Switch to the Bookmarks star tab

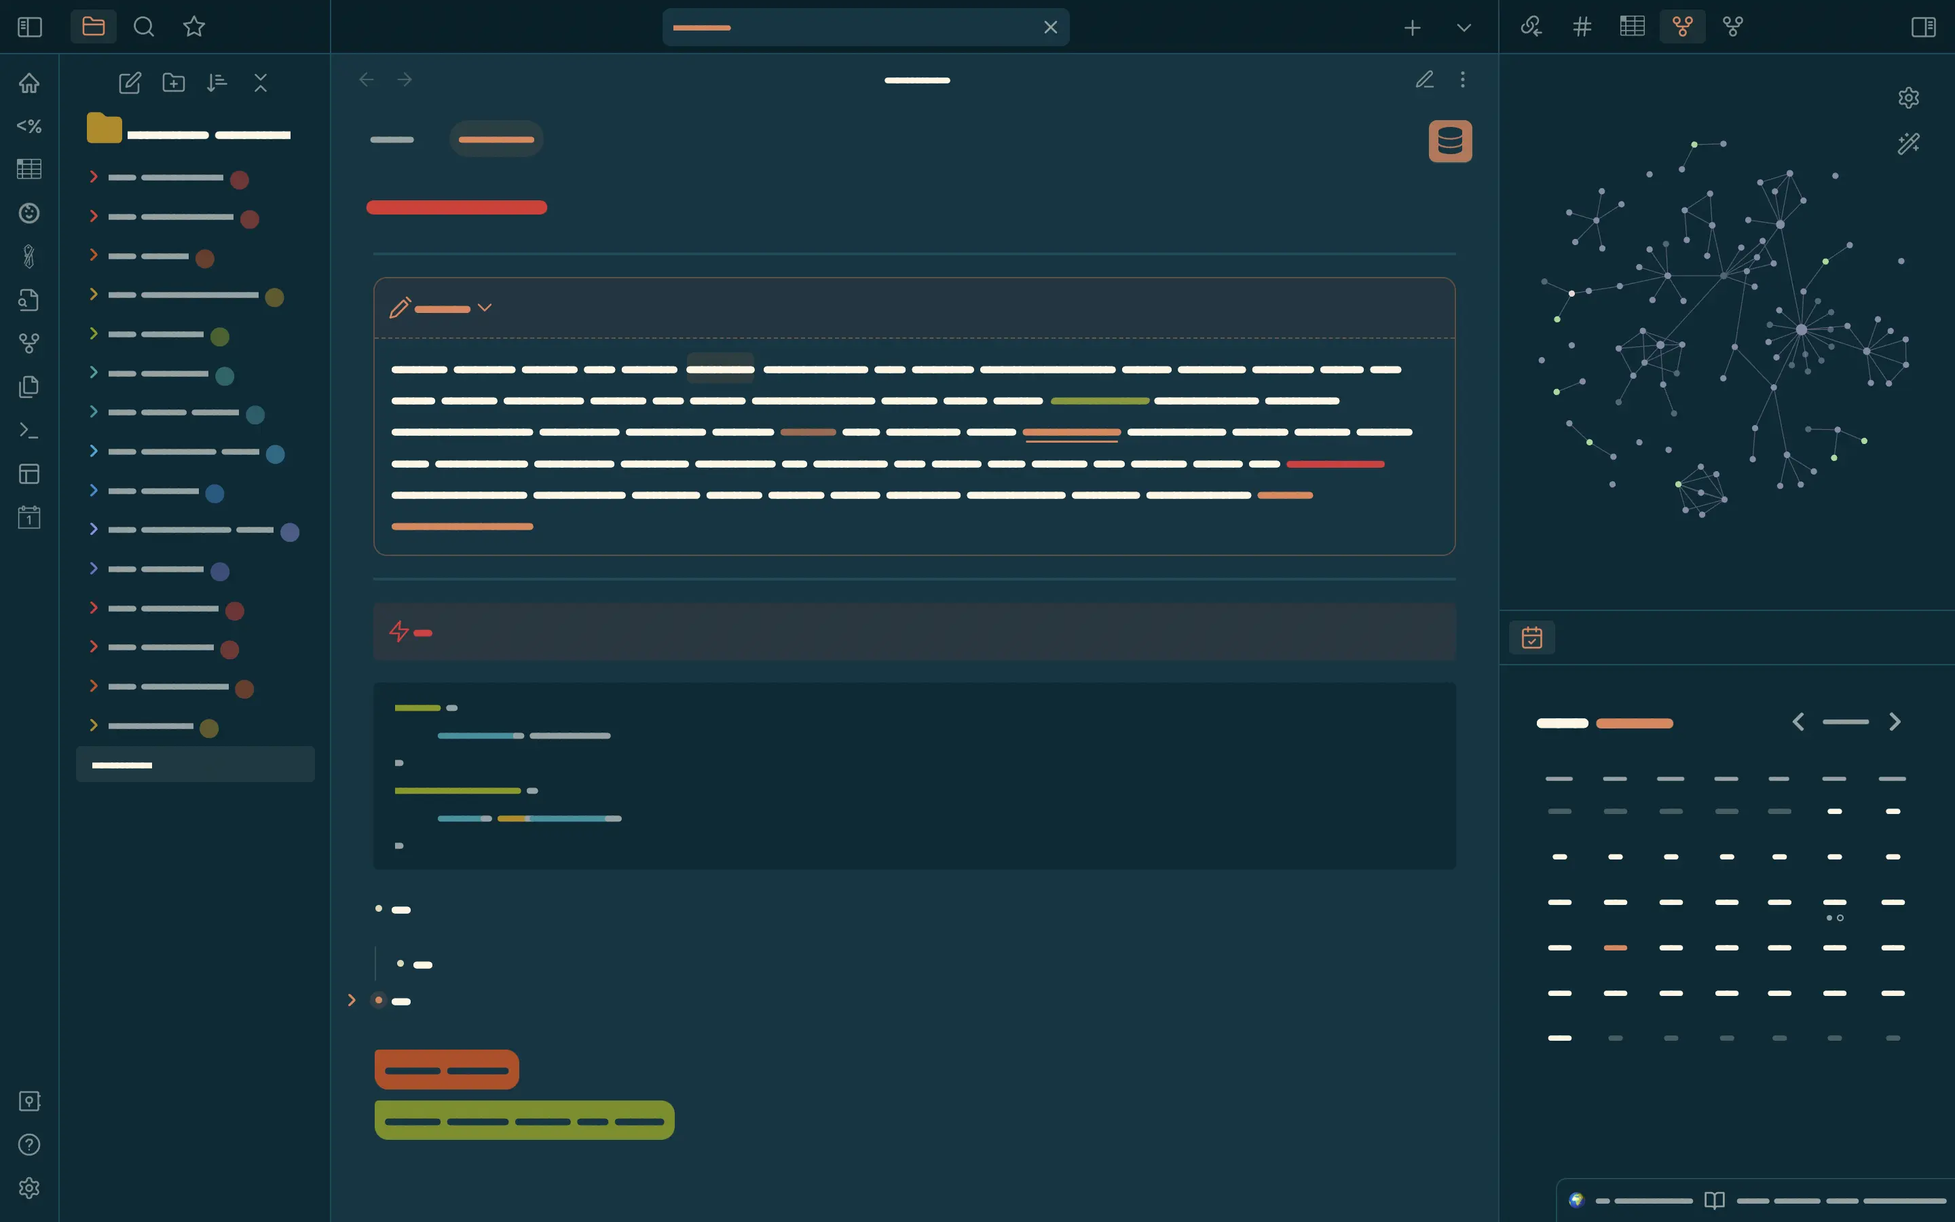[194, 26]
